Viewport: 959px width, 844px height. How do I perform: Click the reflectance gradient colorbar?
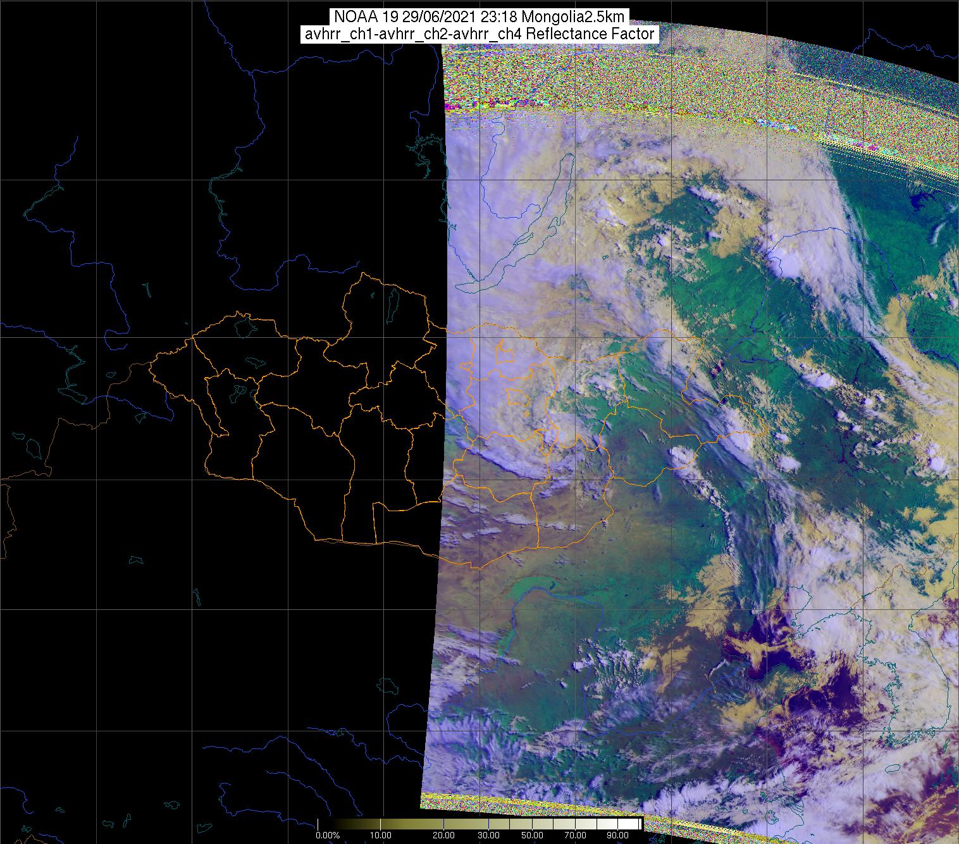[x=479, y=824]
